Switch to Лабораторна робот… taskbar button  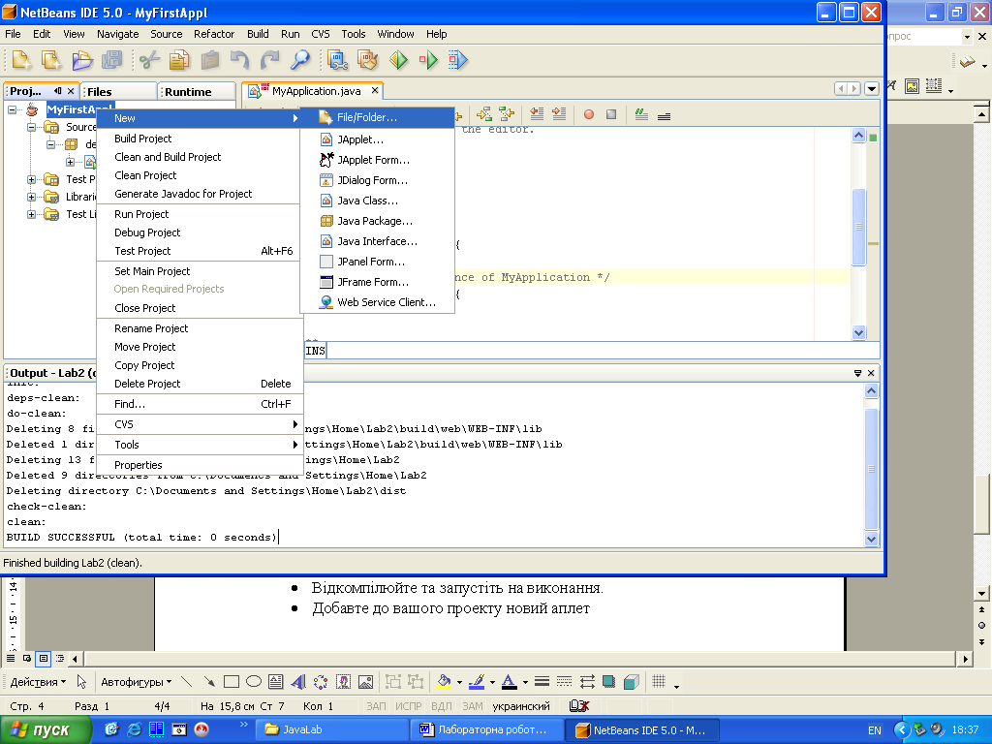[x=486, y=729]
